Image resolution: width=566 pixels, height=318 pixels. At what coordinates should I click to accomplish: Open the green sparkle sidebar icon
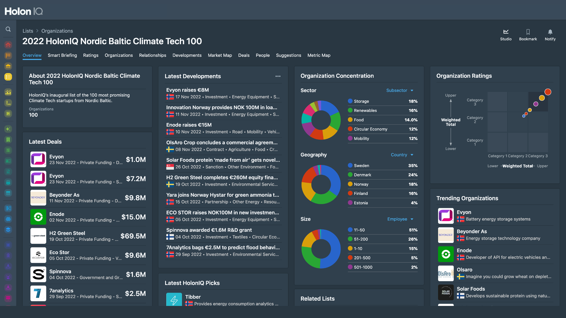coord(8,129)
